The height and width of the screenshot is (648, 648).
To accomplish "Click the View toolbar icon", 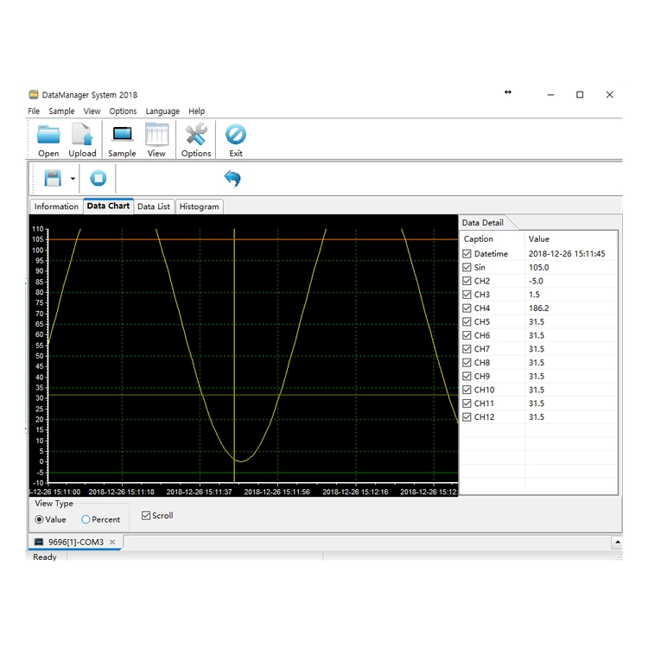I will point(156,134).
